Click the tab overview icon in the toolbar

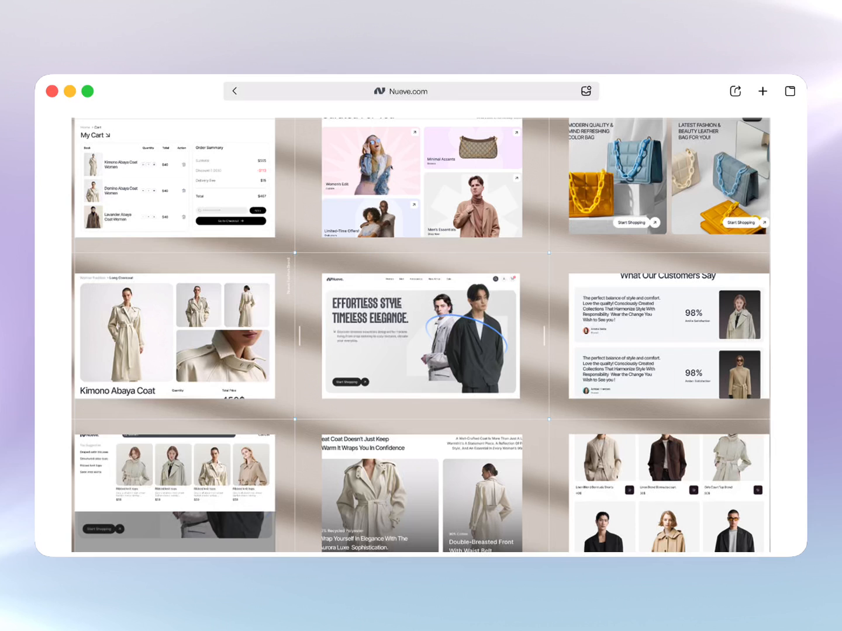789,91
